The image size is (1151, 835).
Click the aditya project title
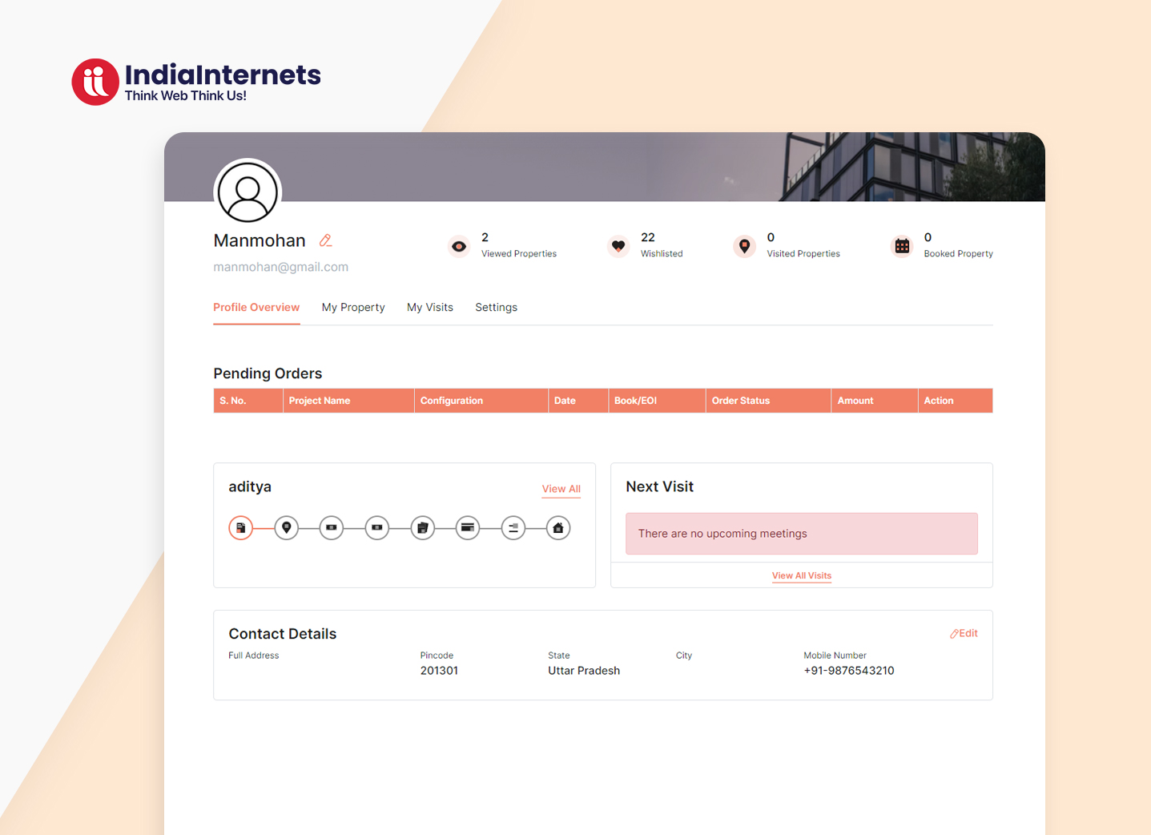tap(250, 486)
